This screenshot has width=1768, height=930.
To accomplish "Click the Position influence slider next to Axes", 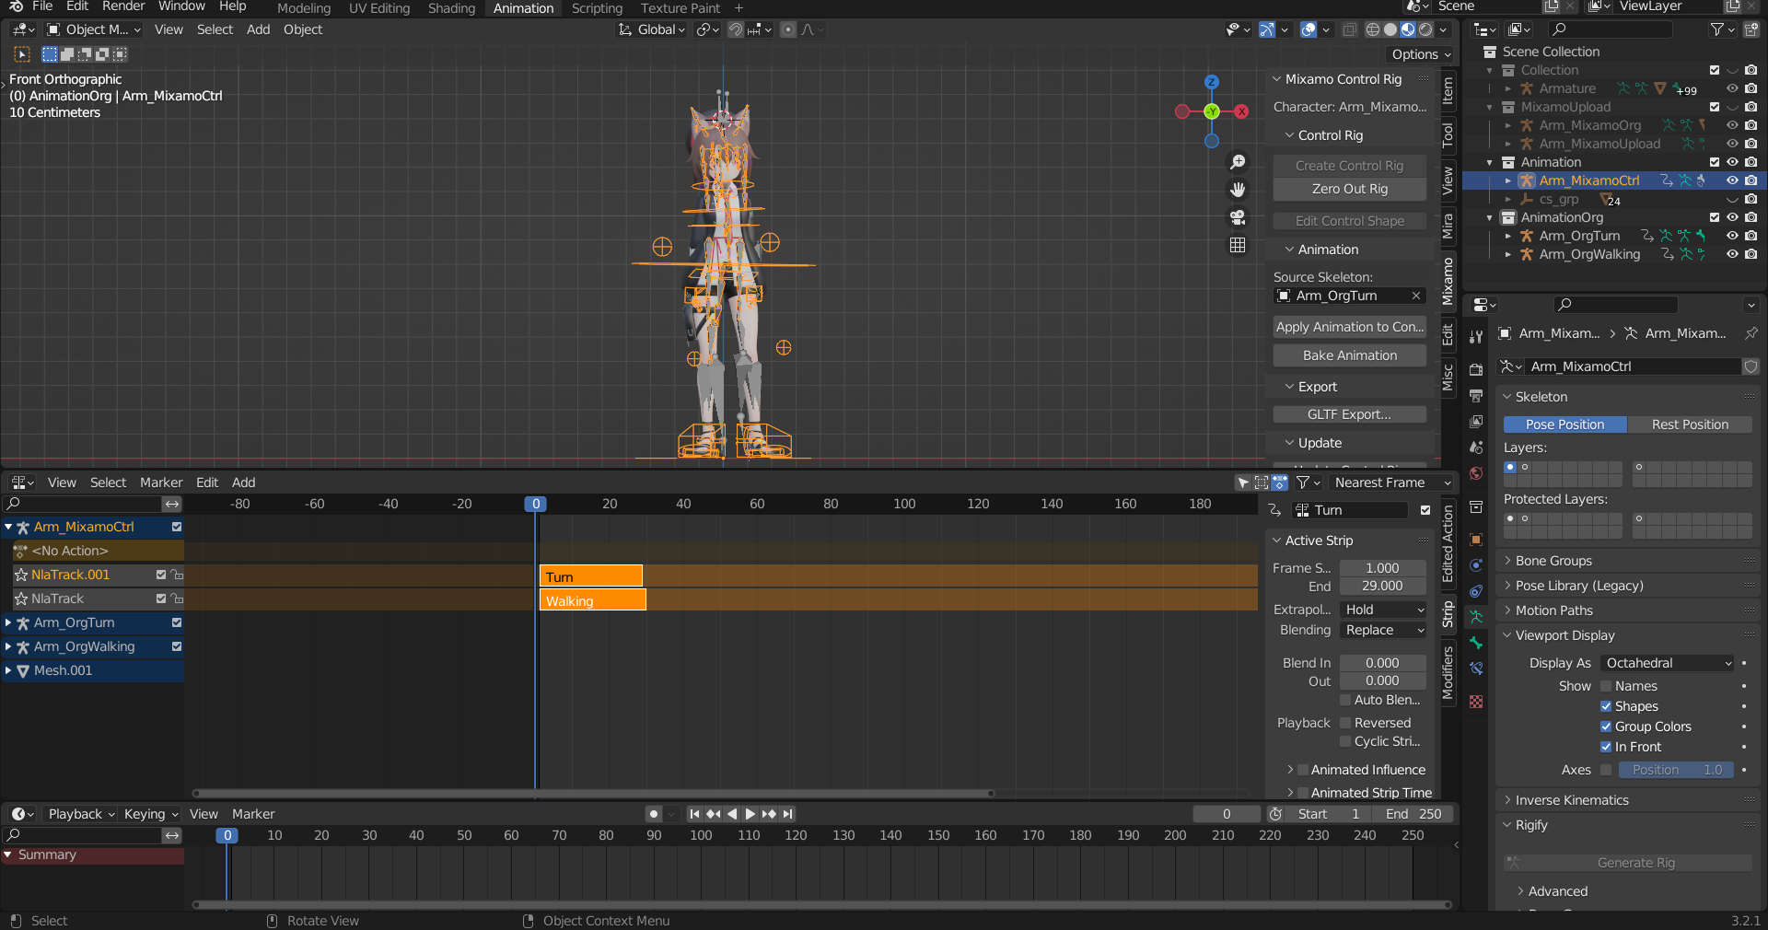I will coord(1674,771).
